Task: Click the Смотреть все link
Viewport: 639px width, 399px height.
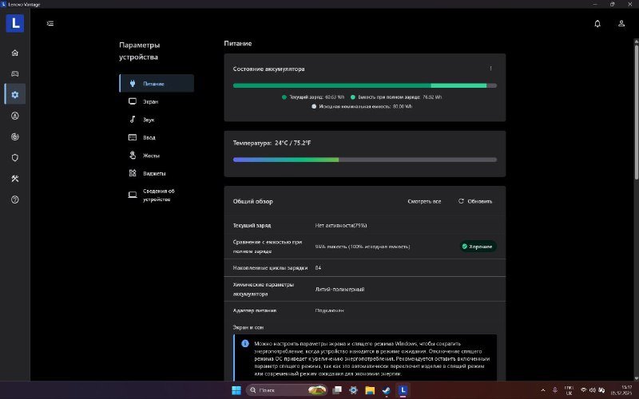Action: click(x=424, y=201)
